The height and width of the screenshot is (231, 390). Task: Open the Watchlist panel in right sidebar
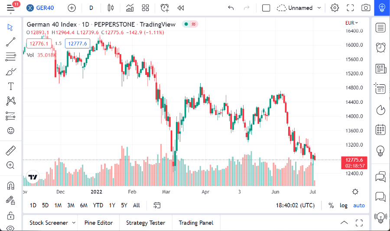(x=381, y=28)
